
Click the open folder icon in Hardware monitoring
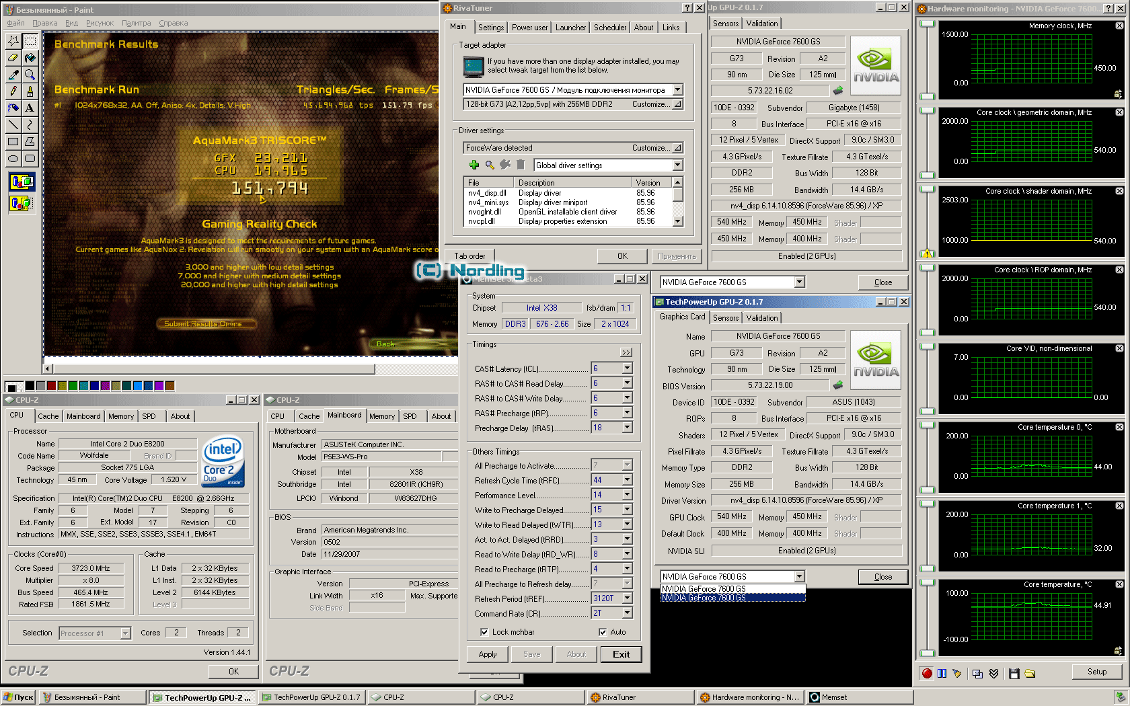coord(1030,673)
